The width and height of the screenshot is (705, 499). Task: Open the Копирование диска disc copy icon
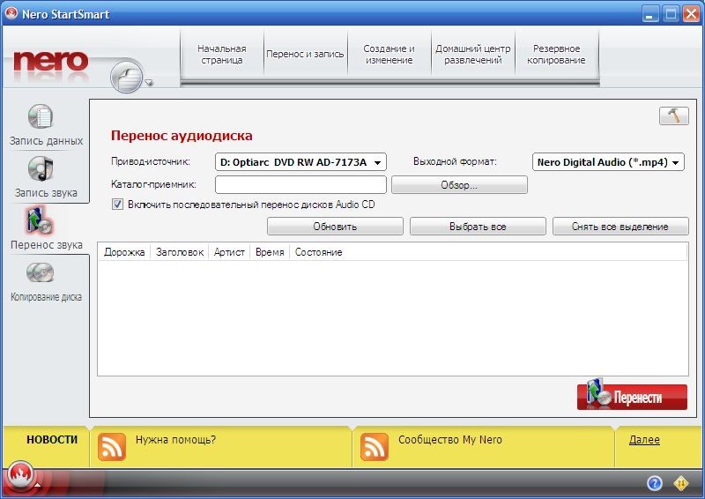click(x=41, y=273)
